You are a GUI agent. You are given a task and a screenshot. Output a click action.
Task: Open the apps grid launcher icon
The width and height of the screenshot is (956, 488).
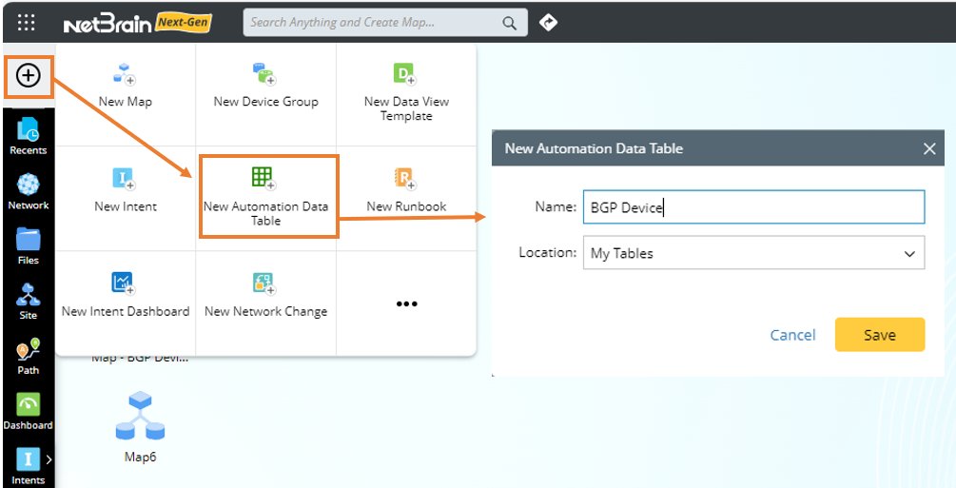(27, 22)
